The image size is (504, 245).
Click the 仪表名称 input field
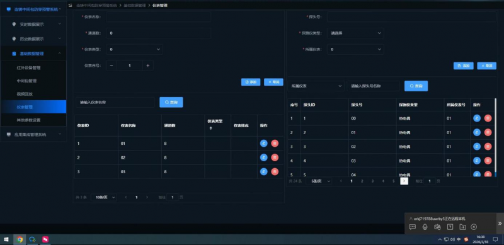159,17
